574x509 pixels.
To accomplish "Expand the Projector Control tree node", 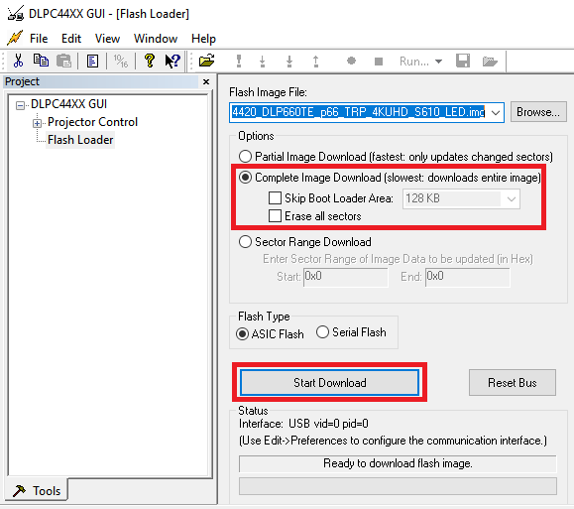I will (37, 123).
